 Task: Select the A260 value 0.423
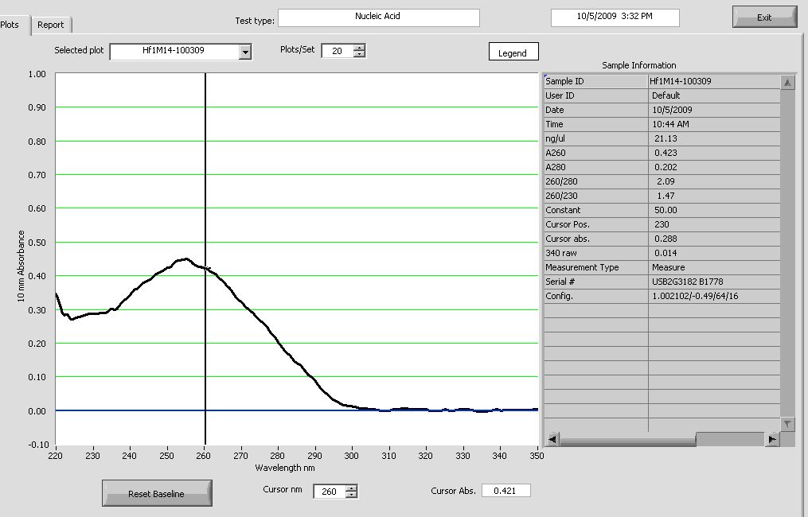tap(666, 153)
